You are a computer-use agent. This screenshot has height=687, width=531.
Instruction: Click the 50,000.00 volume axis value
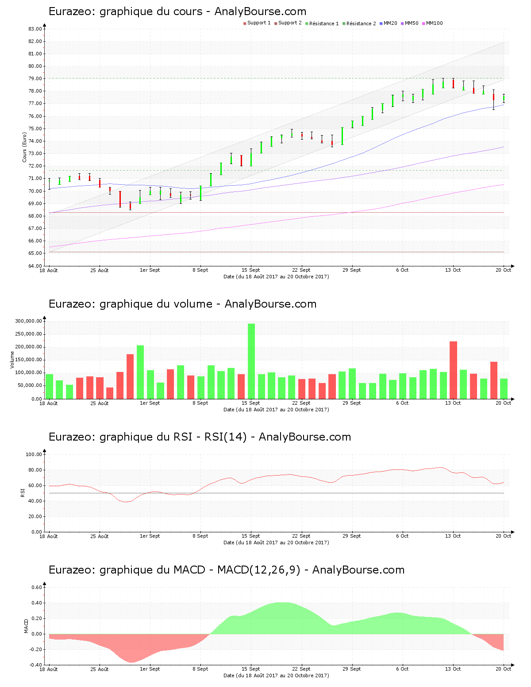pos(30,386)
